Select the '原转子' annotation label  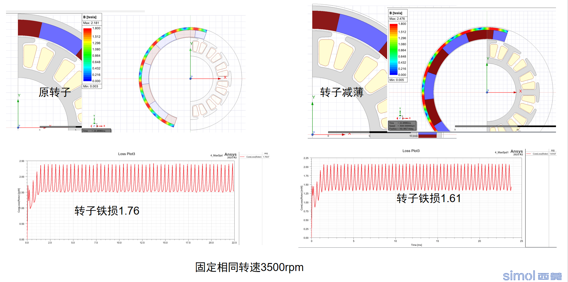pyautogui.click(x=55, y=92)
